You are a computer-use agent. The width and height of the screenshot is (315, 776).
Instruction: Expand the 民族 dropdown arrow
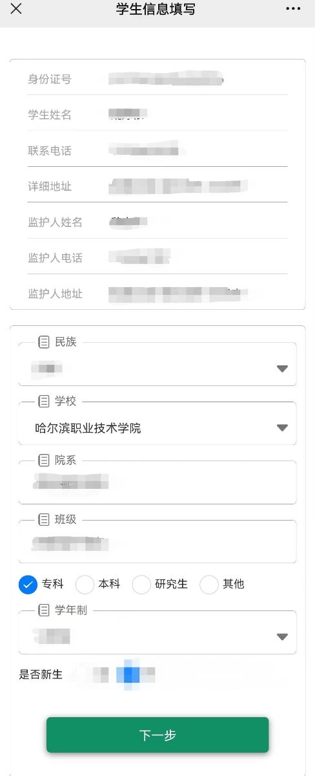pos(282,369)
